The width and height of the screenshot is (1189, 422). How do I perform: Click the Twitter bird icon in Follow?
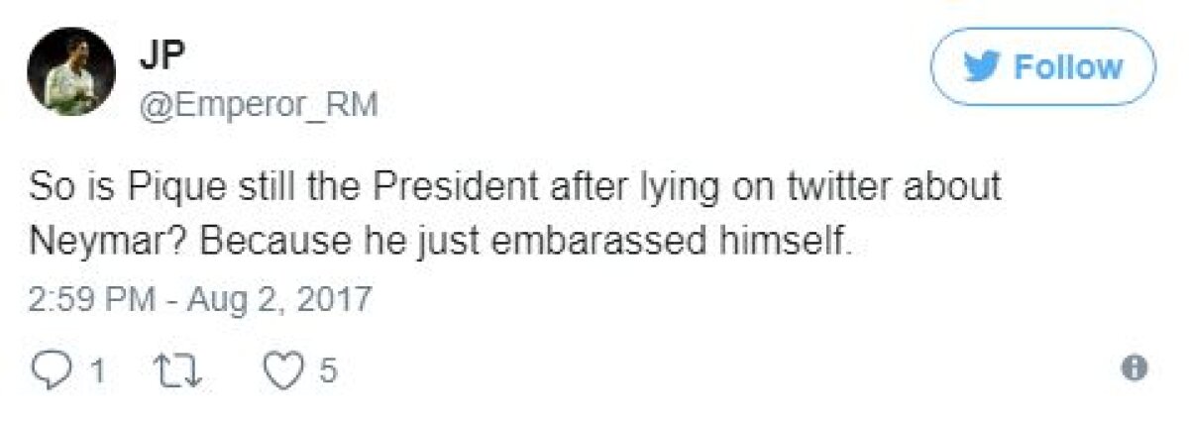[x=985, y=67]
